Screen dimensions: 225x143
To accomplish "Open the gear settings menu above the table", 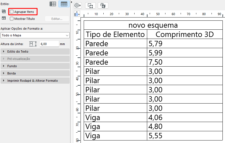I will tap(78, 5).
